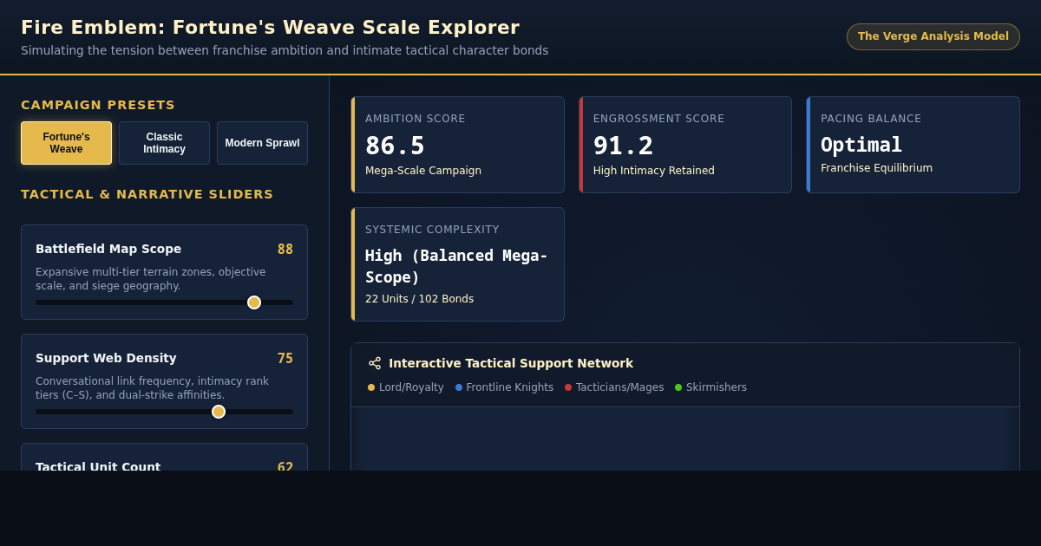Viewport: 1041px width, 546px height.
Task: Adjust the Battlefield Map Scope slider
Action: coord(164,302)
